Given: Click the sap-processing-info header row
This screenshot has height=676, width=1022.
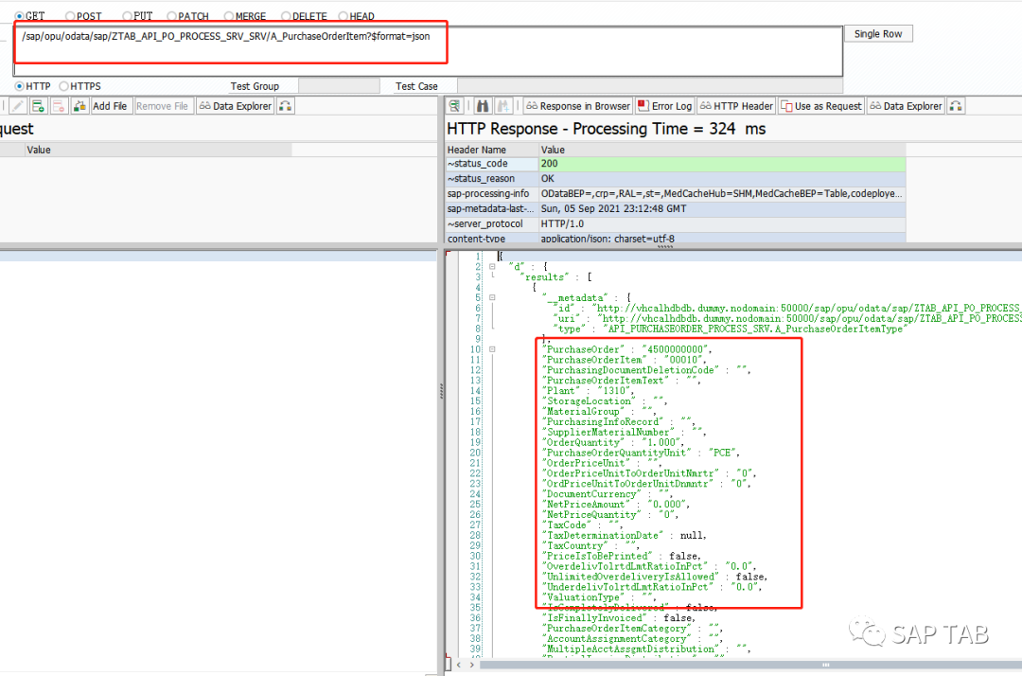Looking at the screenshot, I should pyautogui.click(x=676, y=193).
